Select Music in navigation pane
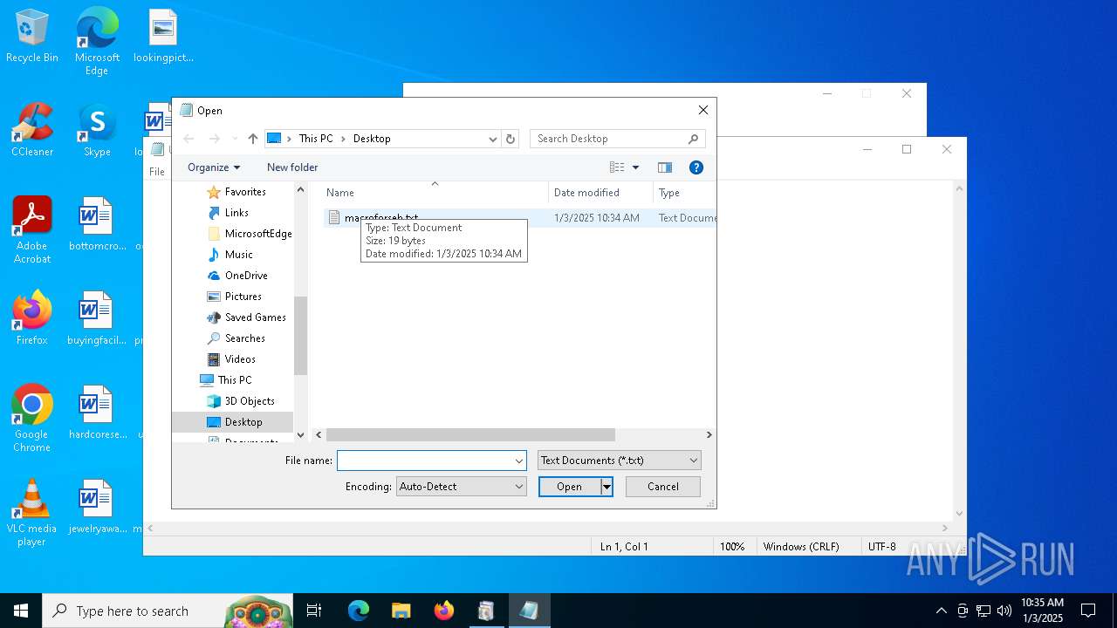 coord(238,255)
